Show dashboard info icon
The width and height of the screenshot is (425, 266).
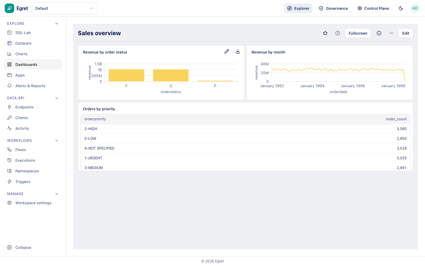click(379, 33)
